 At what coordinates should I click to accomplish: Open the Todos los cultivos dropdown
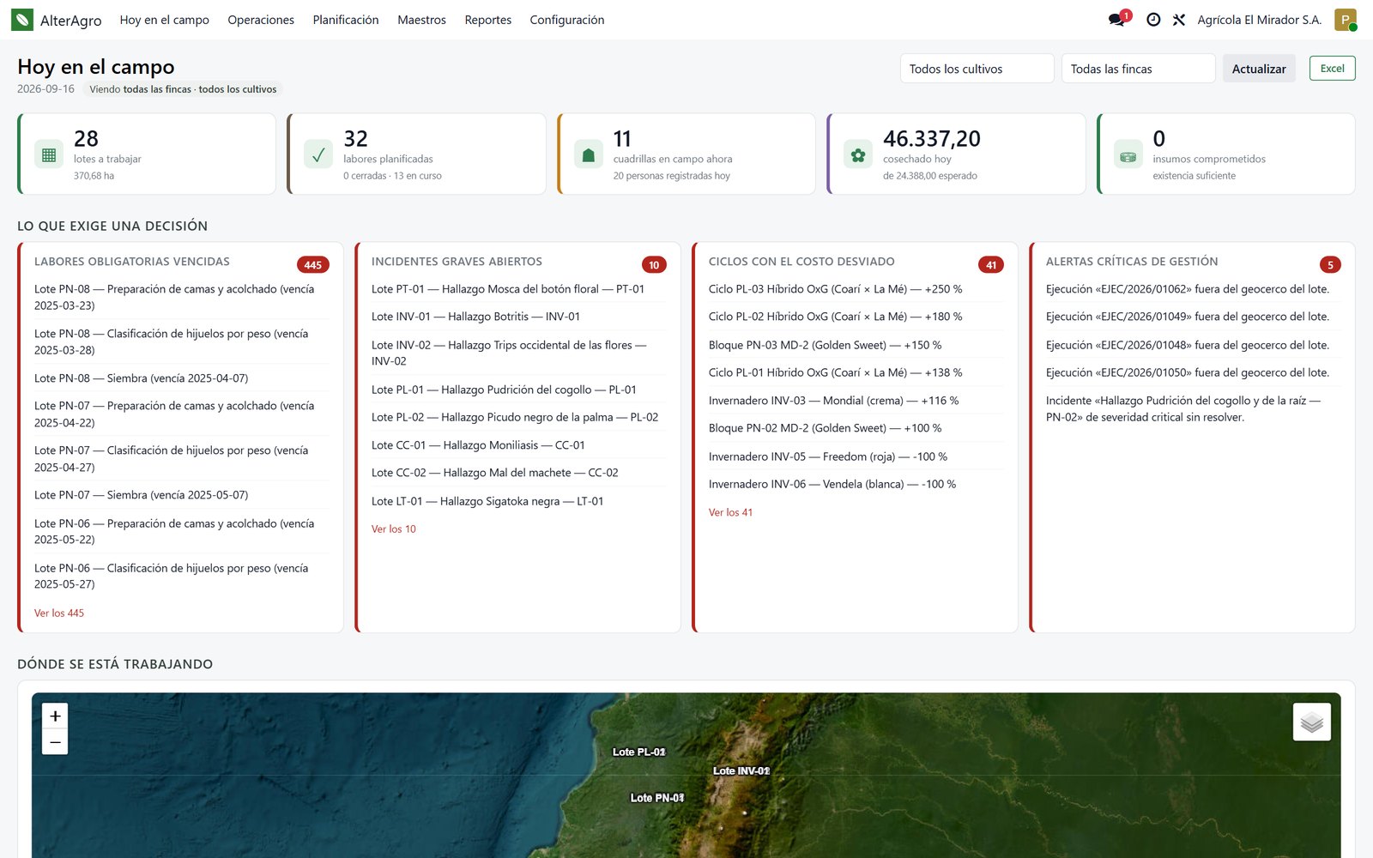tap(977, 69)
